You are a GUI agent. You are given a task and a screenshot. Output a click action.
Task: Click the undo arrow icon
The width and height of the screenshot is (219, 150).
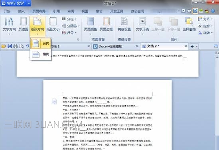coord(28,46)
